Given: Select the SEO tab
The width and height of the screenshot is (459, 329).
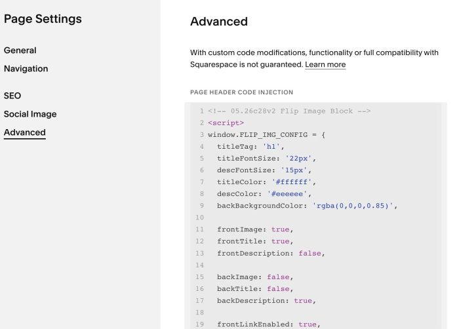Looking at the screenshot, I should point(12,96).
